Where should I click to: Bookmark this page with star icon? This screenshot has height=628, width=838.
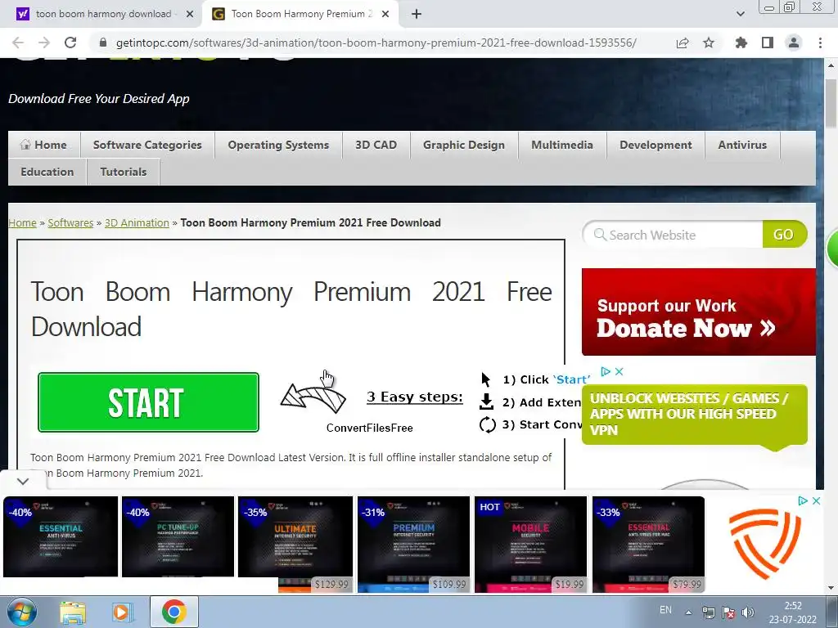click(x=709, y=43)
